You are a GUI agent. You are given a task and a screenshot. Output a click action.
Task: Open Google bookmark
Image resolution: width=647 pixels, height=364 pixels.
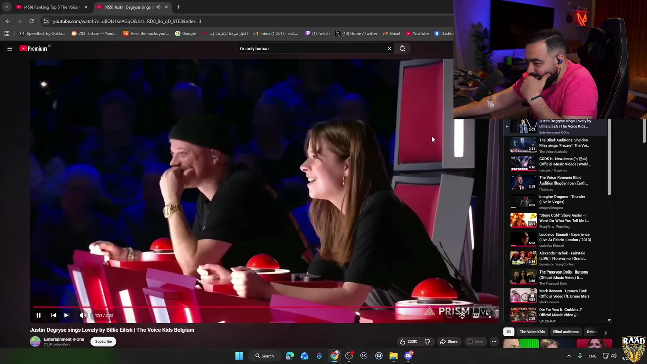coord(186,34)
